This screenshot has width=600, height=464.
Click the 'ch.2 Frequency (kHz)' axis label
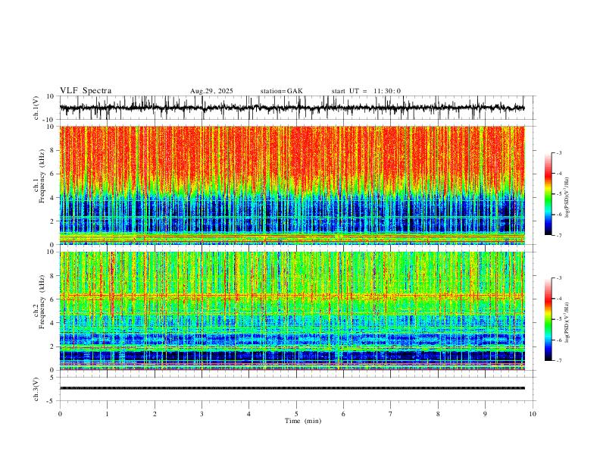click(39, 302)
